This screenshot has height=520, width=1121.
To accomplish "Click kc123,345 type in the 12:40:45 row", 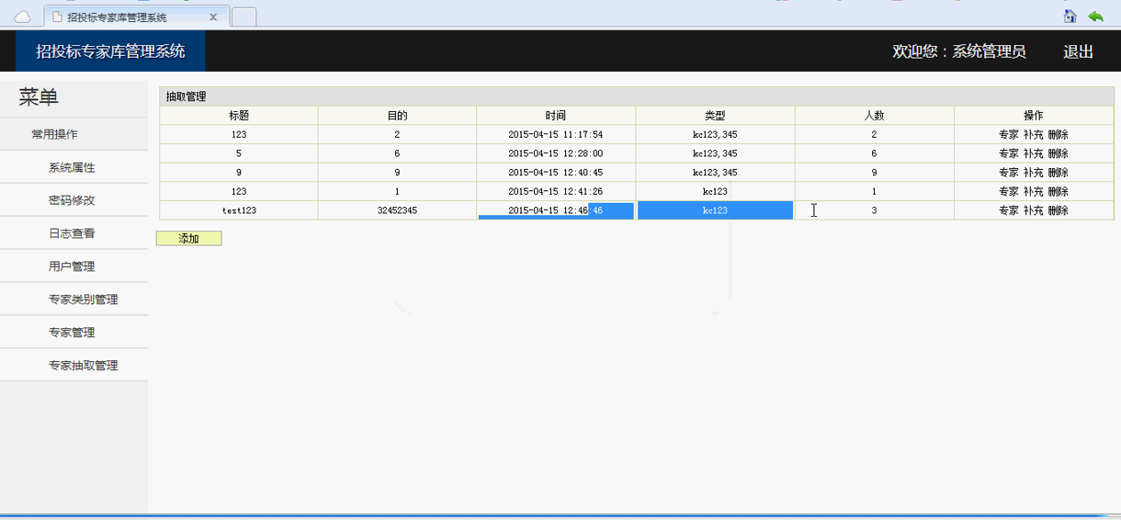I will (715, 173).
